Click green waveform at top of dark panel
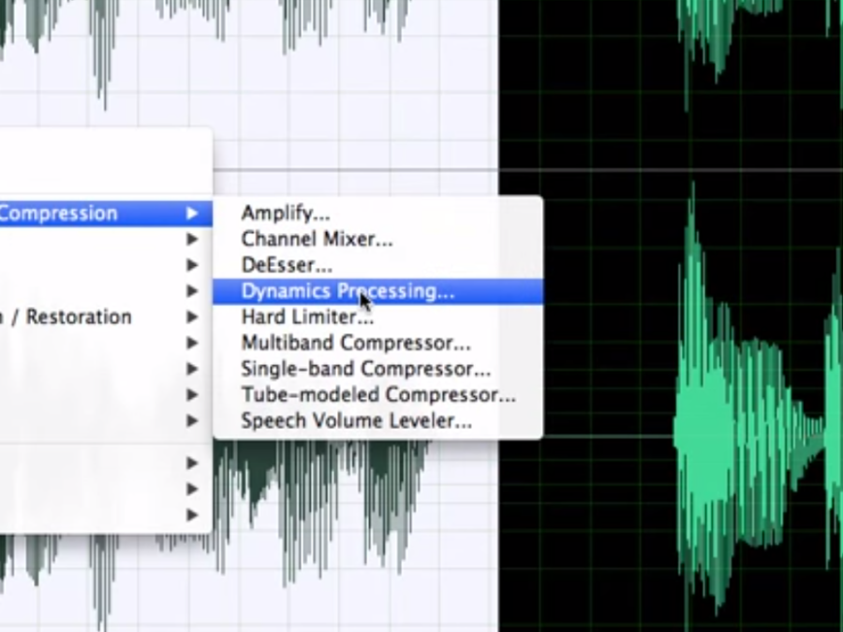843x632 pixels. tap(721, 28)
